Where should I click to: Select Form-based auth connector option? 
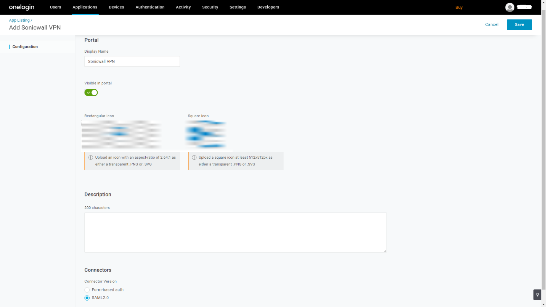click(87, 290)
